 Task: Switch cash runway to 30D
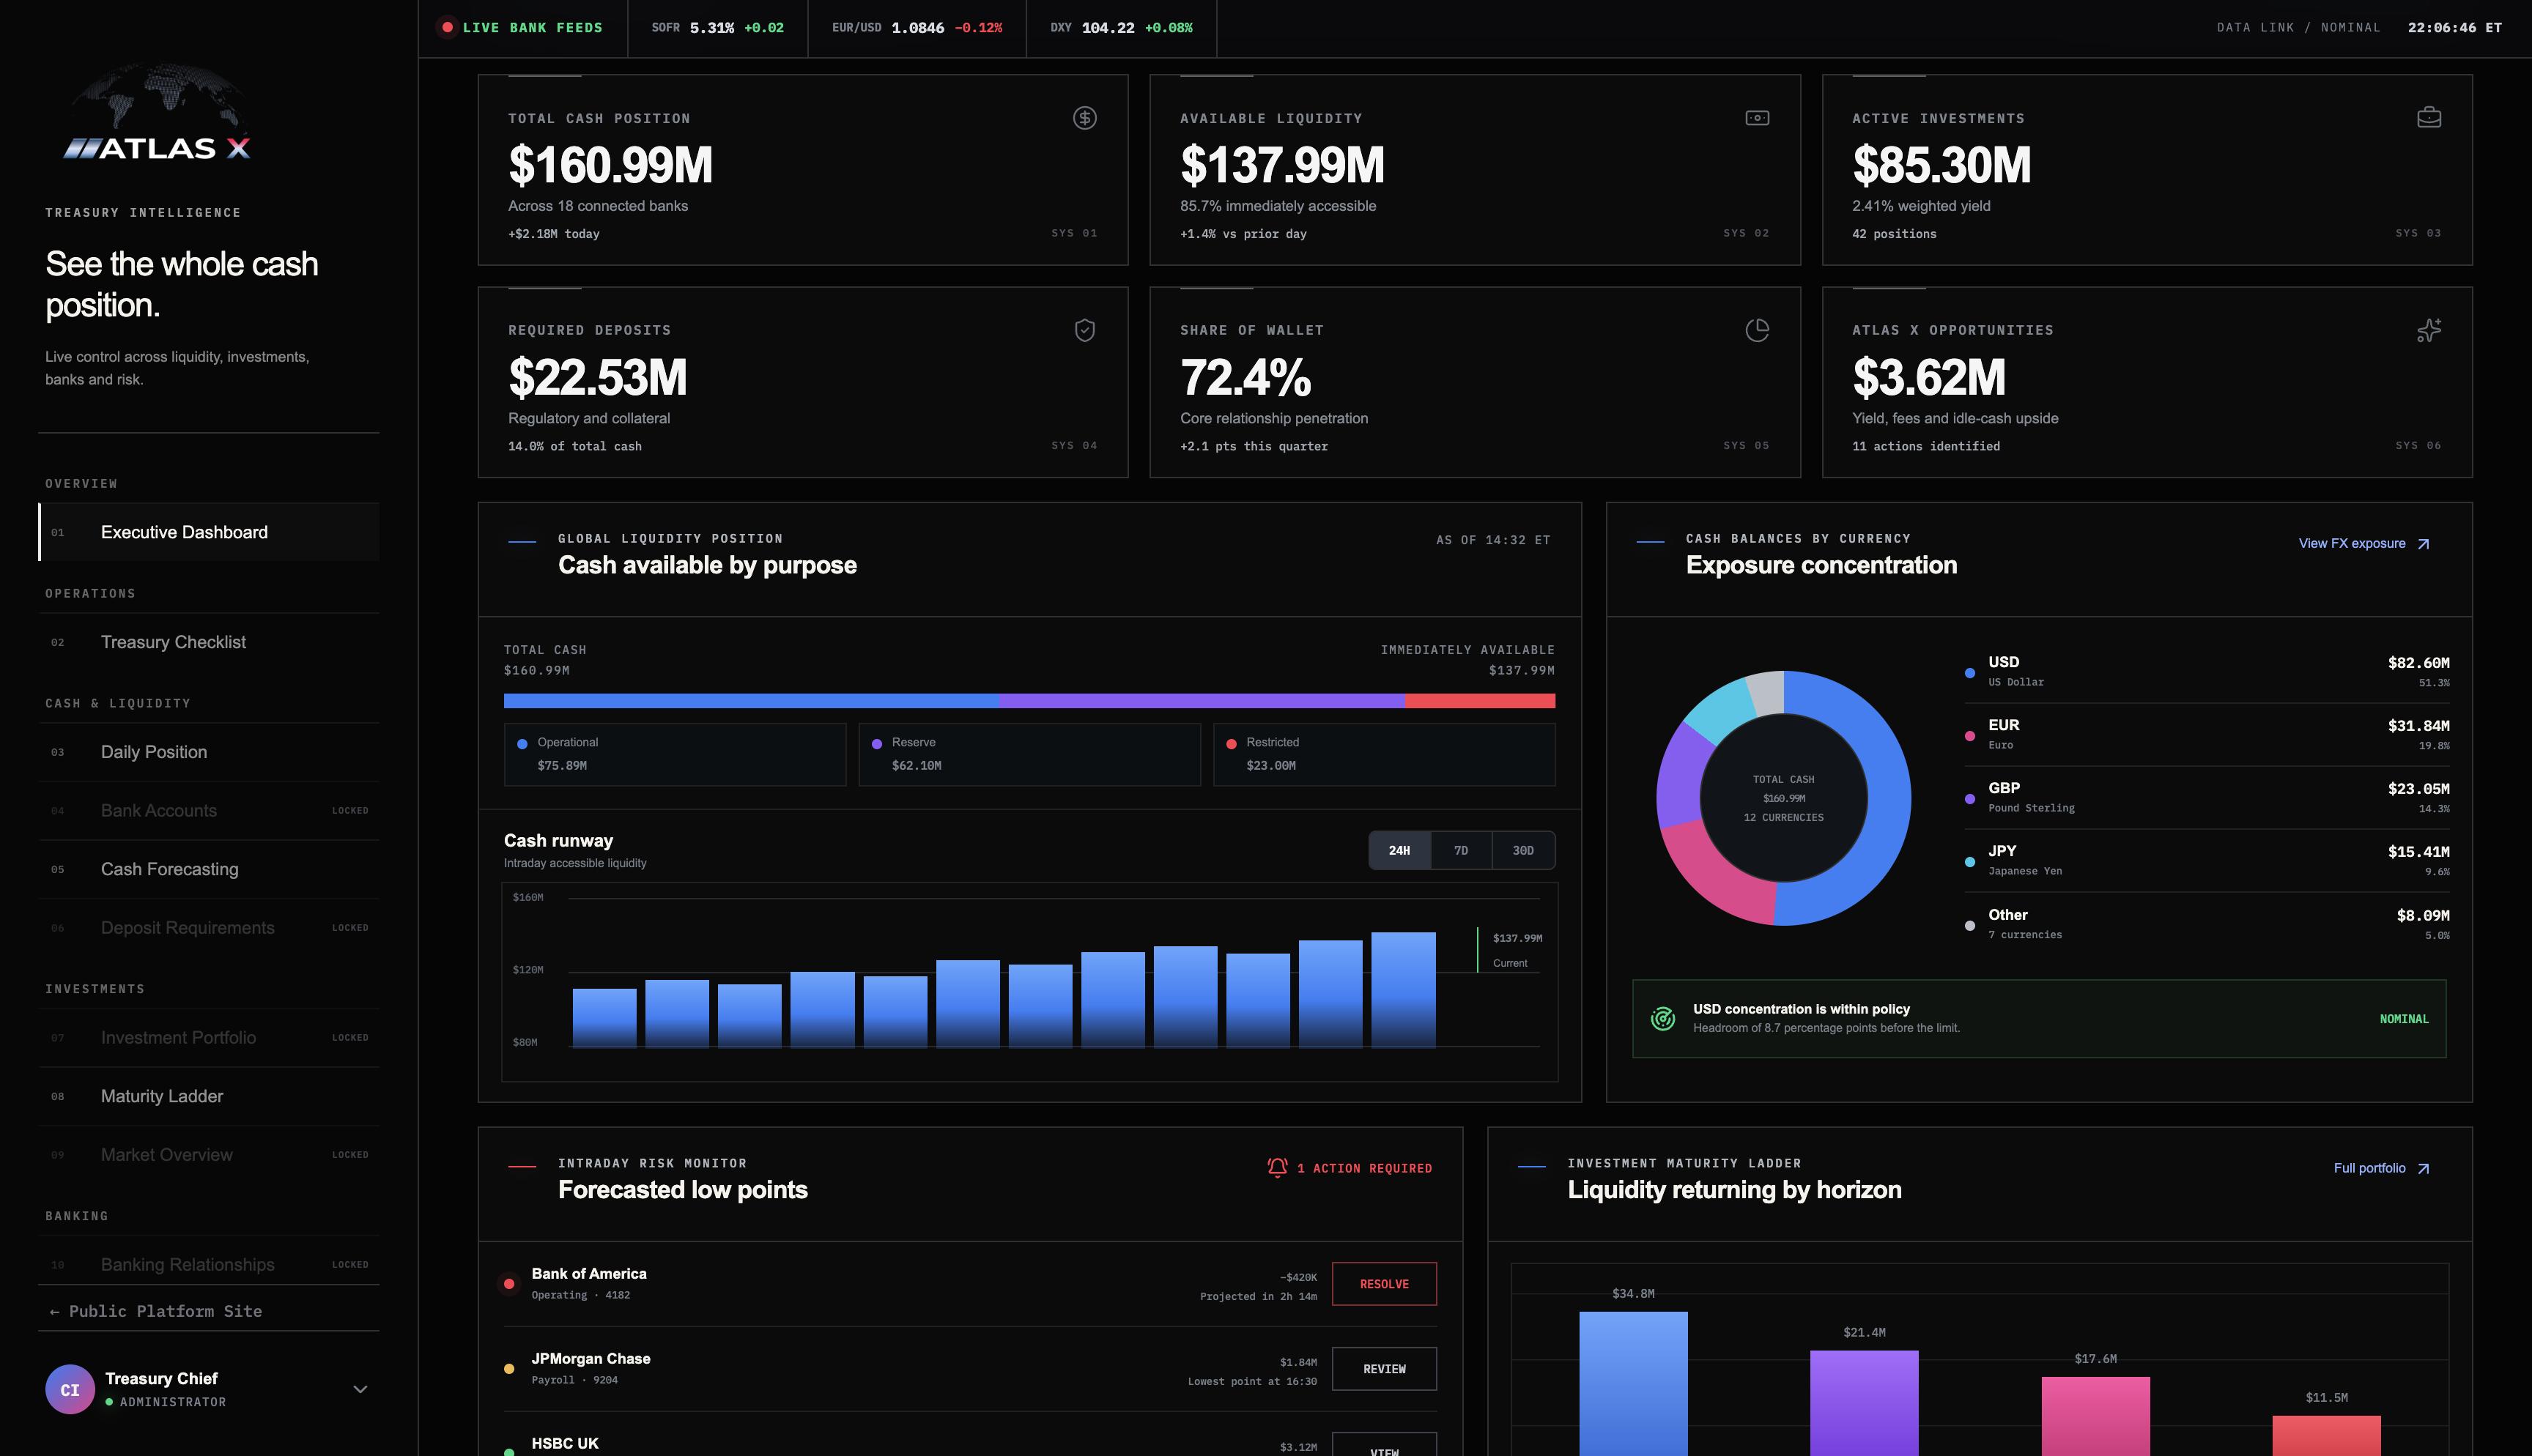click(1522, 850)
